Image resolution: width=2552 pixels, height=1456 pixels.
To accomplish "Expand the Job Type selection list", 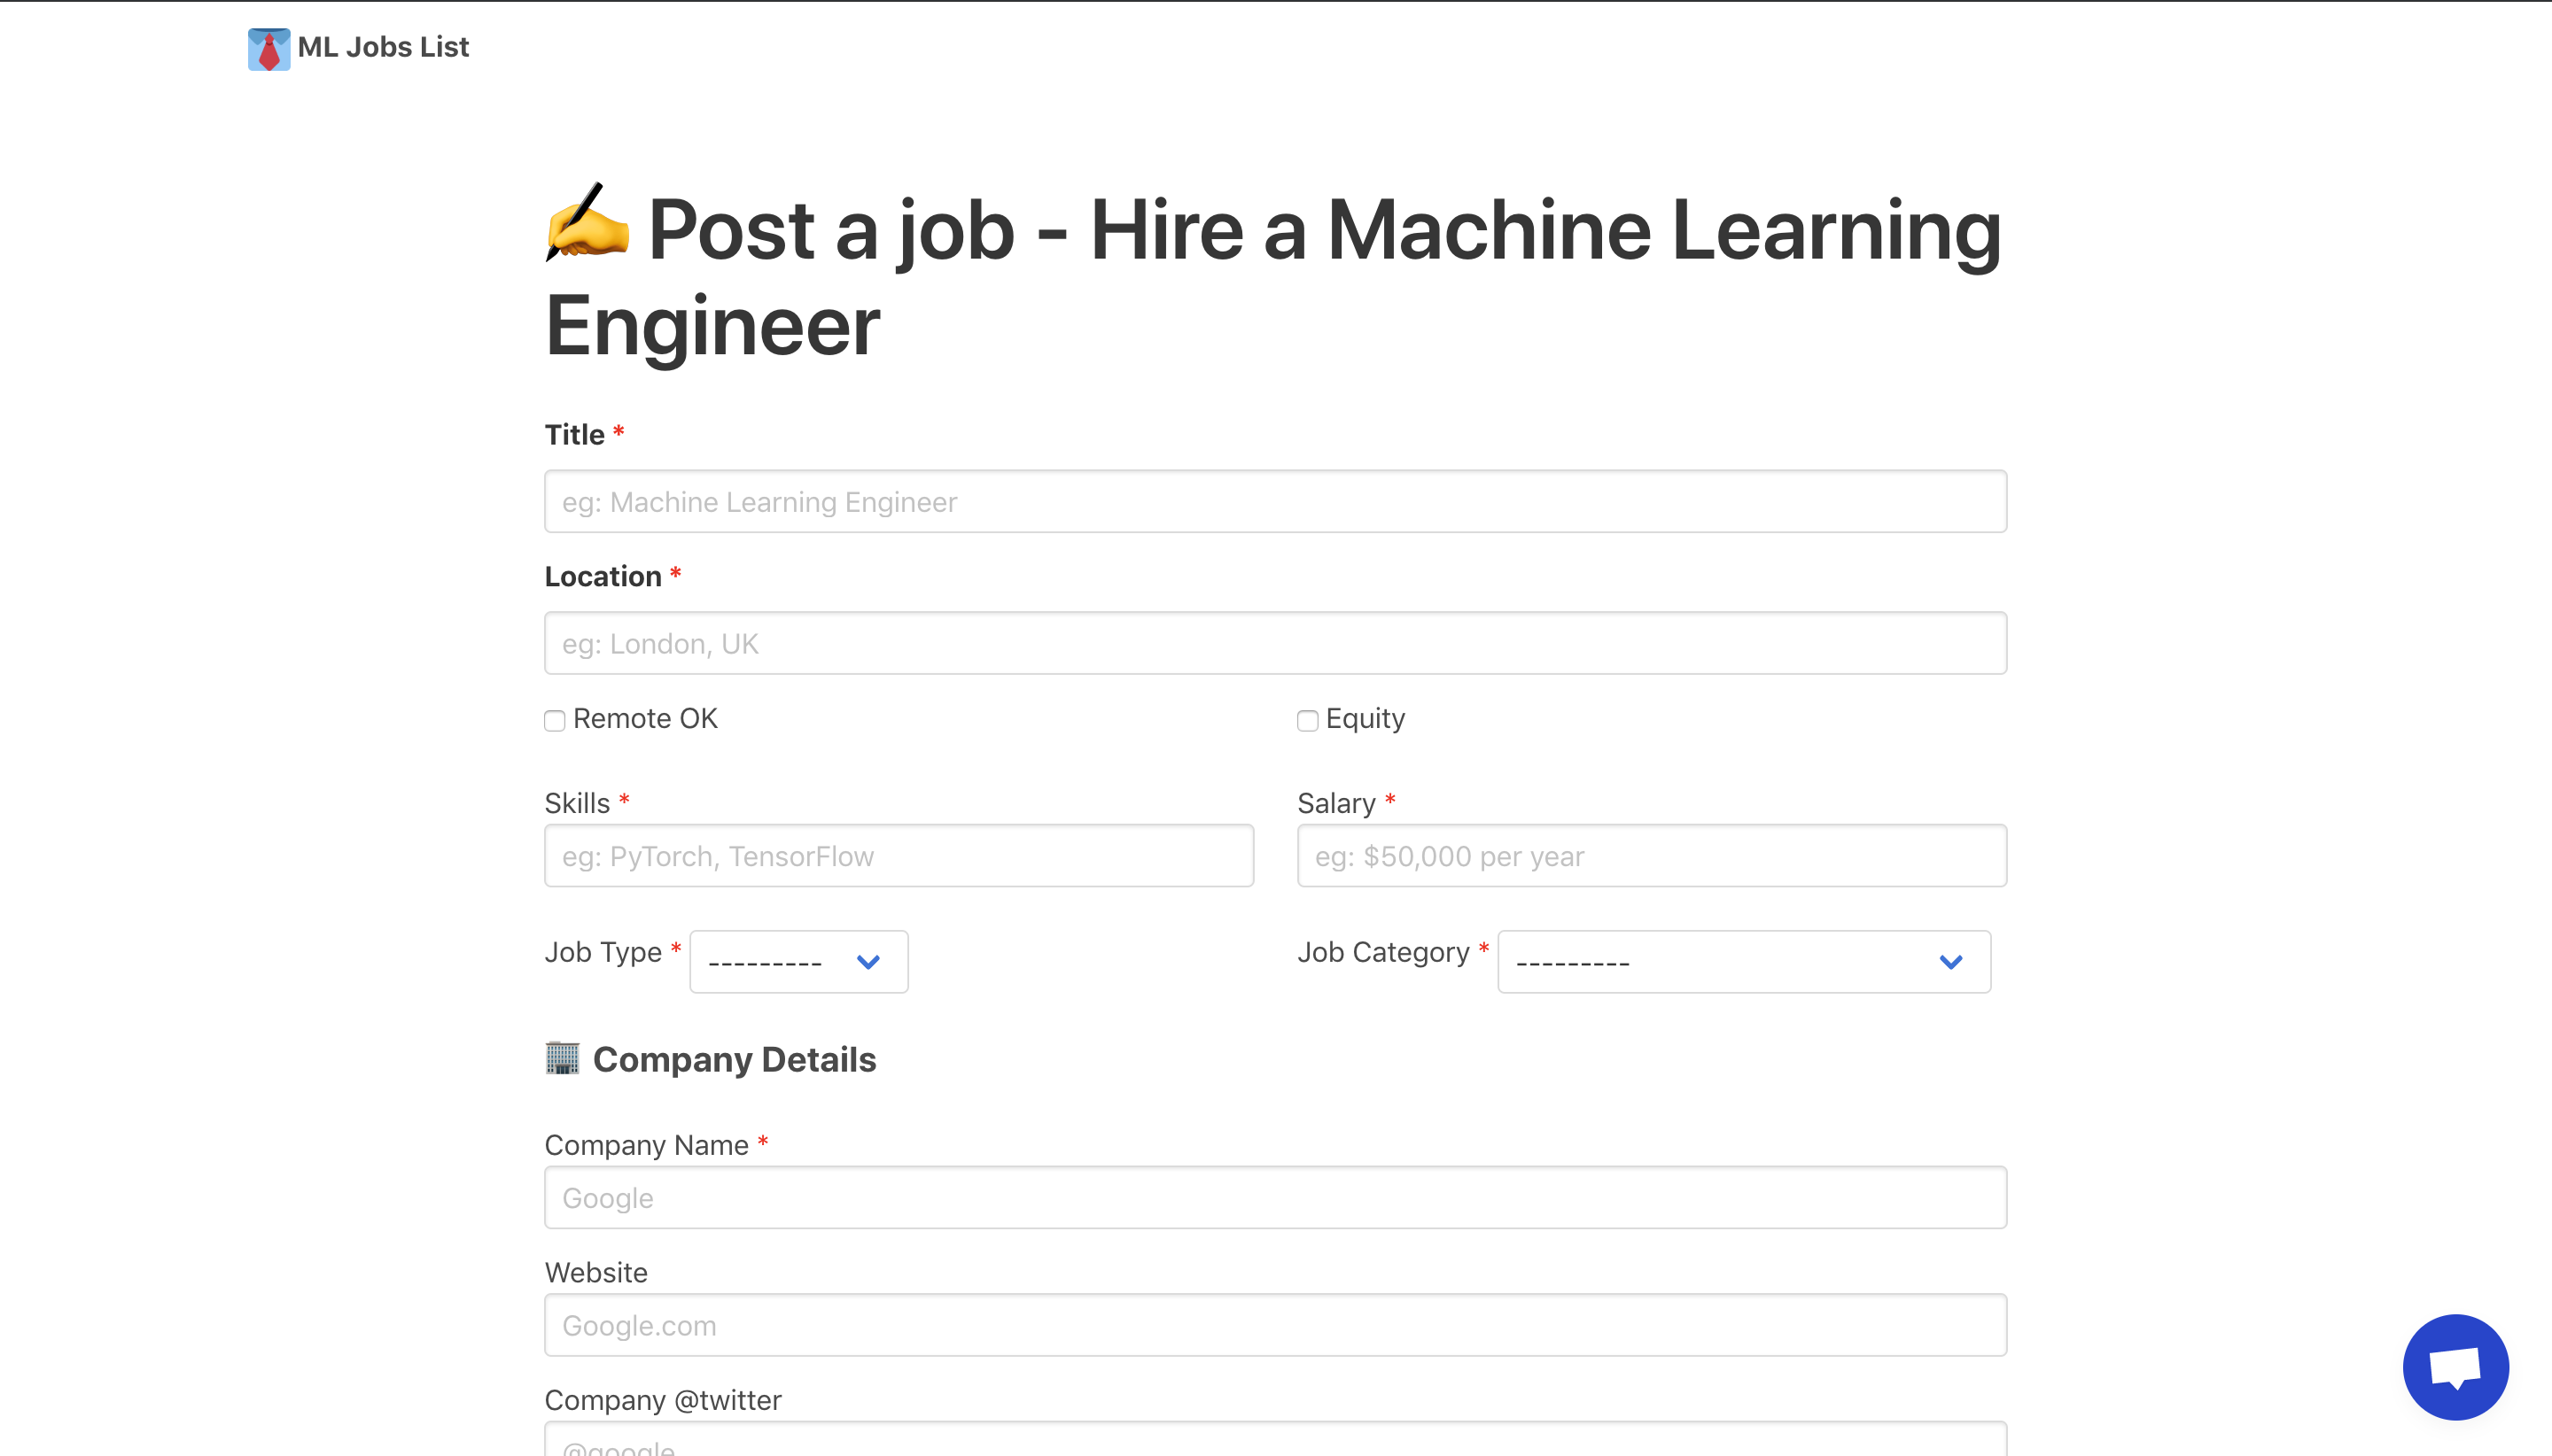I will [798, 961].
